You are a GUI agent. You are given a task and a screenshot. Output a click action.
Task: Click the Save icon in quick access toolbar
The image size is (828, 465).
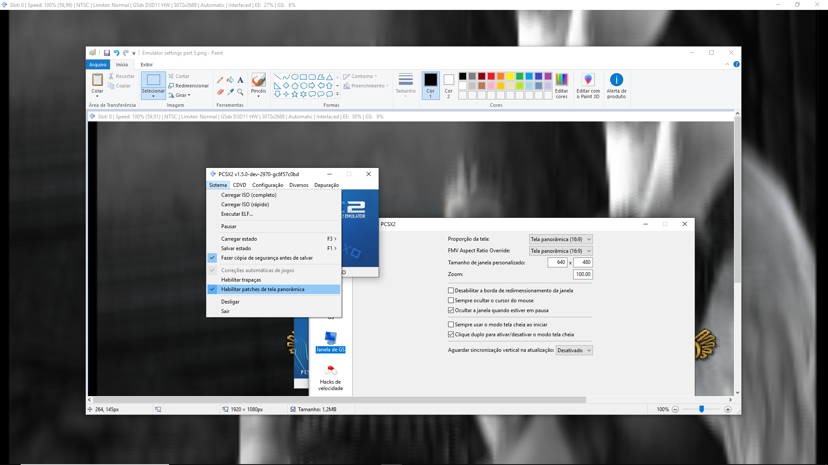coord(107,53)
